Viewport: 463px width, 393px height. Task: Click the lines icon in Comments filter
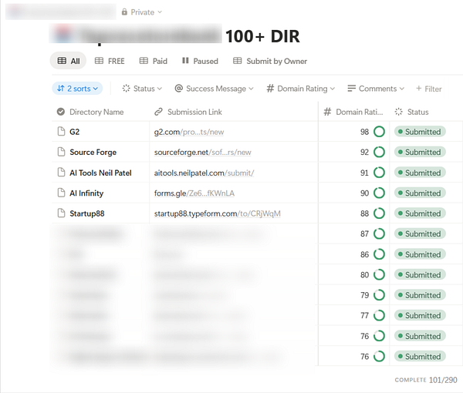(x=351, y=88)
